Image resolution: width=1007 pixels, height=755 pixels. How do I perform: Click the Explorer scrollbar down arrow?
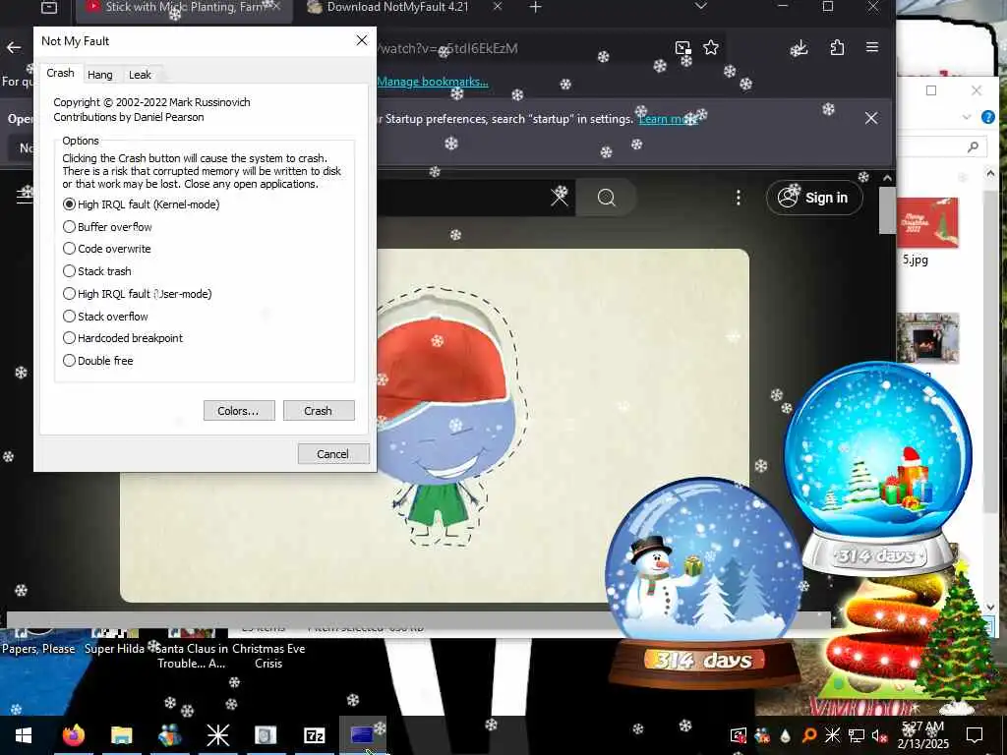point(989,607)
